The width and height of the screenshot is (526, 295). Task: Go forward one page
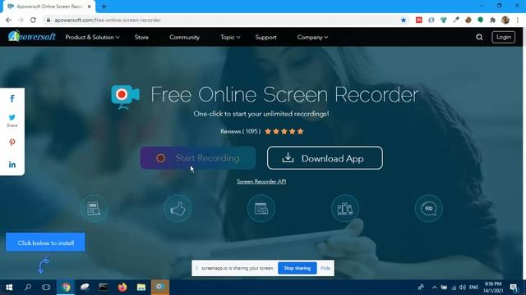[21, 20]
